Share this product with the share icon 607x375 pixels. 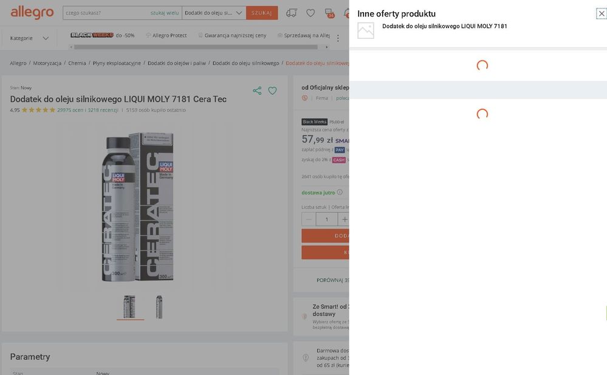point(257,91)
